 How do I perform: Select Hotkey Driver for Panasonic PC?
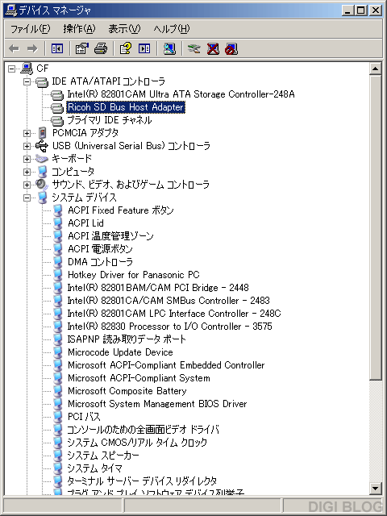pos(134,275)
